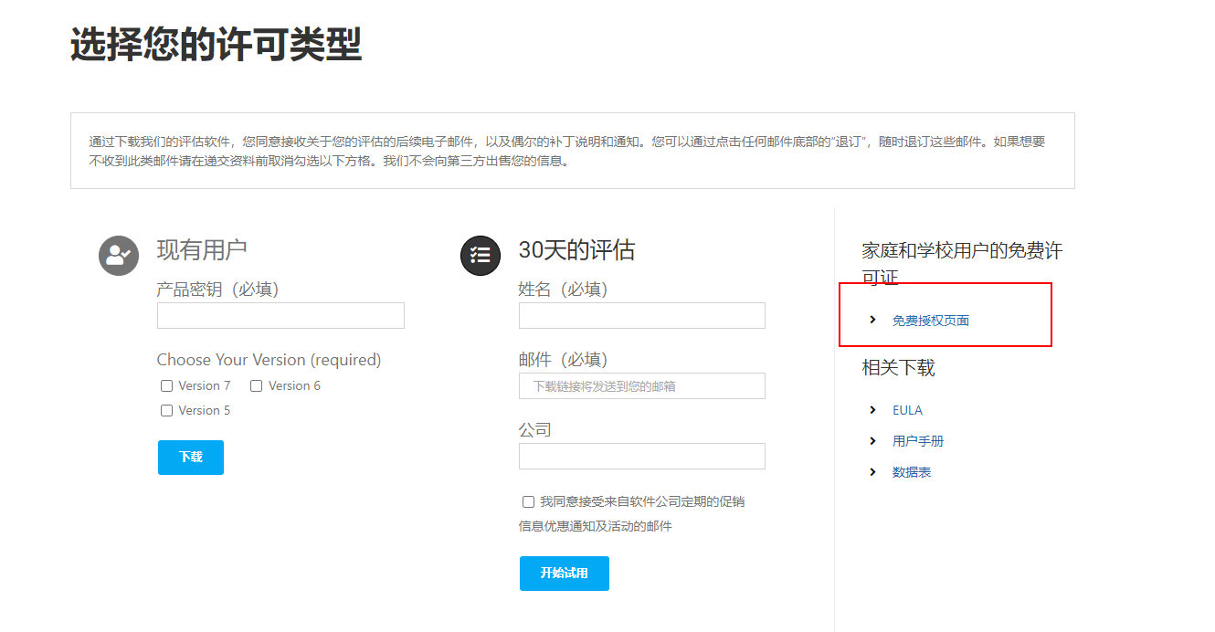Screen dimensions: 1215x632
Task: Click the 开始试用 button
Action: (x=565, y=574)
